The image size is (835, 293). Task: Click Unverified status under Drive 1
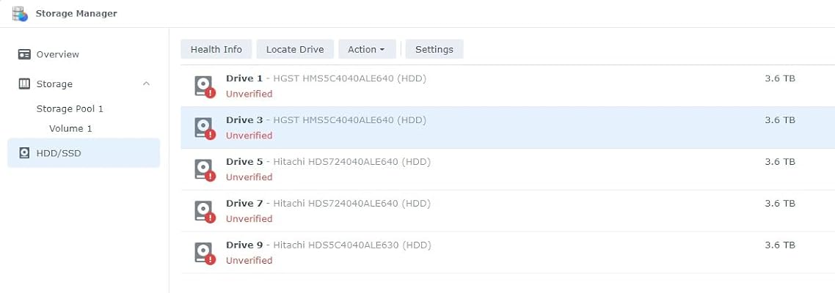pyautogui.click(x=249, y=94)
